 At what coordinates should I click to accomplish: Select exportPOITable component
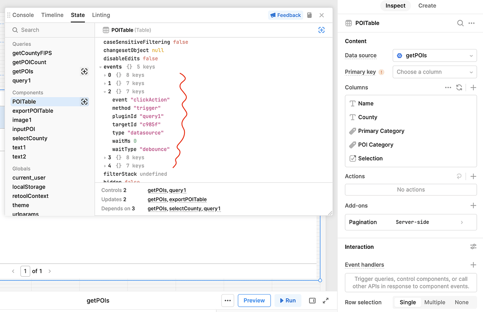(33, 111)
